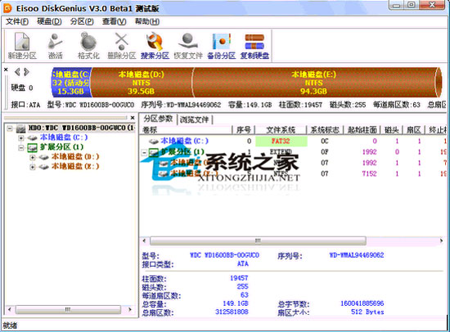Click the 激活 (activate) toolbar icon

pos(55,46)
